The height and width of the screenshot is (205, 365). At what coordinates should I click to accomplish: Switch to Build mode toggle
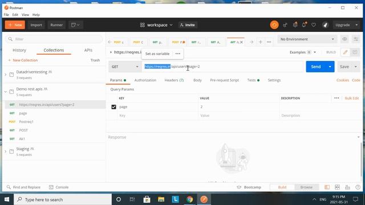point(282,187)
